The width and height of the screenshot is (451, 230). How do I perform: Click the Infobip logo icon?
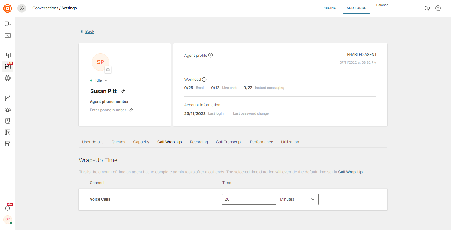pos(8,8)
